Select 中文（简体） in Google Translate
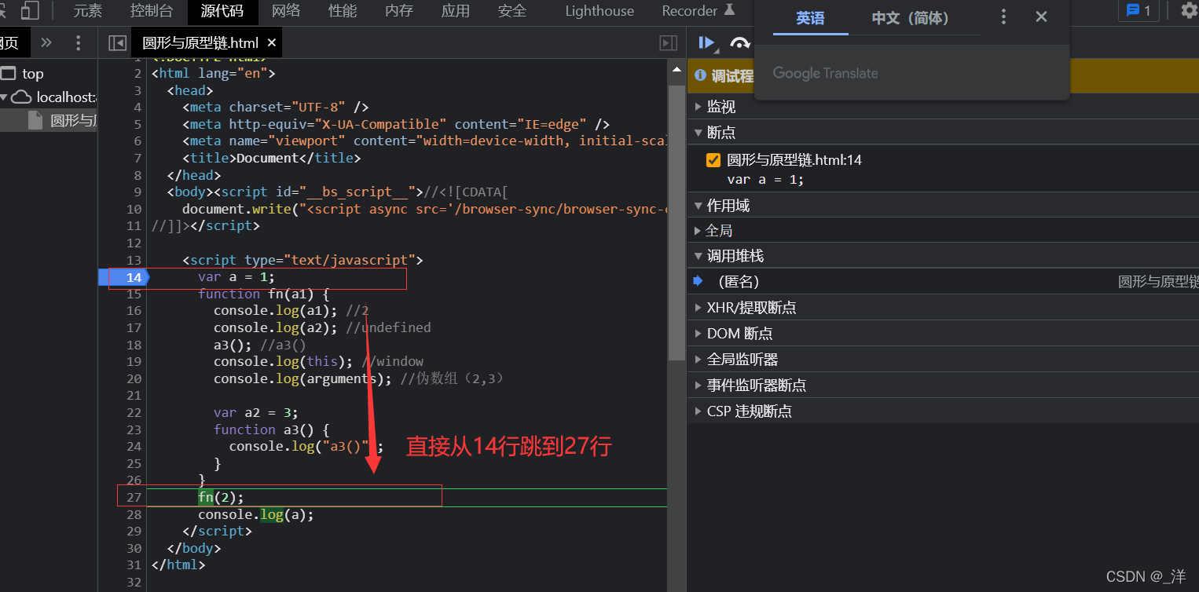The image size is (1199, 592). coord(911,18)
